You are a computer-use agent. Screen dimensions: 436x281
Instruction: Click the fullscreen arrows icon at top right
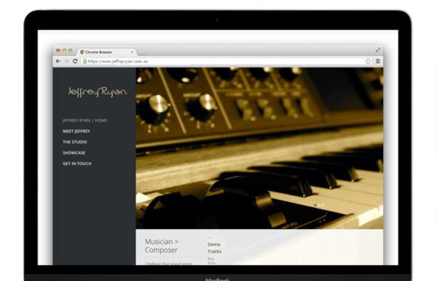pos(378,50)
